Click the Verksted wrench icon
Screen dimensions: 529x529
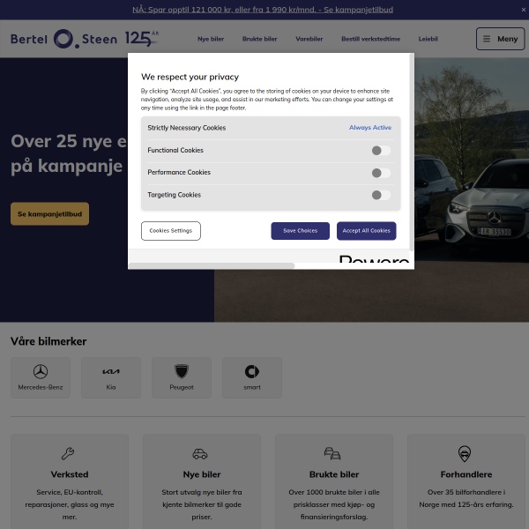pyautogui.click(x=68, y=453)
